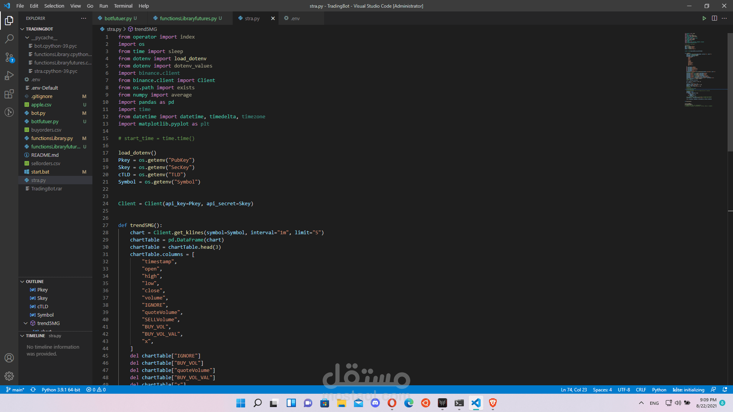Change encoding via UTF-8 status item

click(624, 389)
